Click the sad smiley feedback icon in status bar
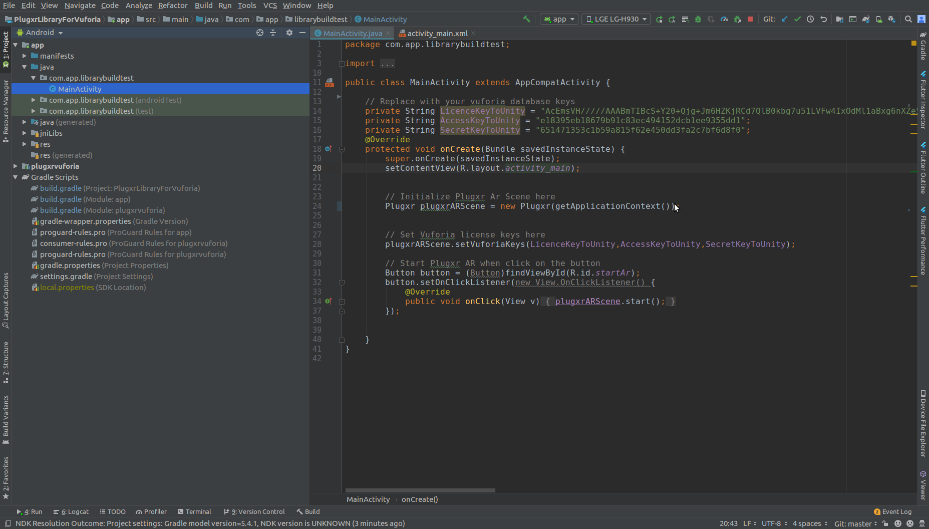Screen dimensions: 929x529 coord(910,523)
